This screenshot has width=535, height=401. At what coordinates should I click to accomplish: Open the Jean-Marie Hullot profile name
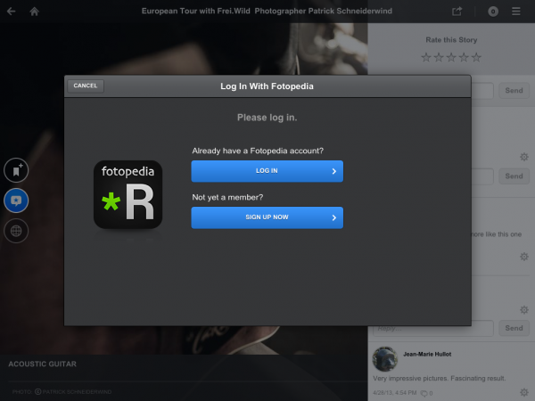[x=427, y=355]
